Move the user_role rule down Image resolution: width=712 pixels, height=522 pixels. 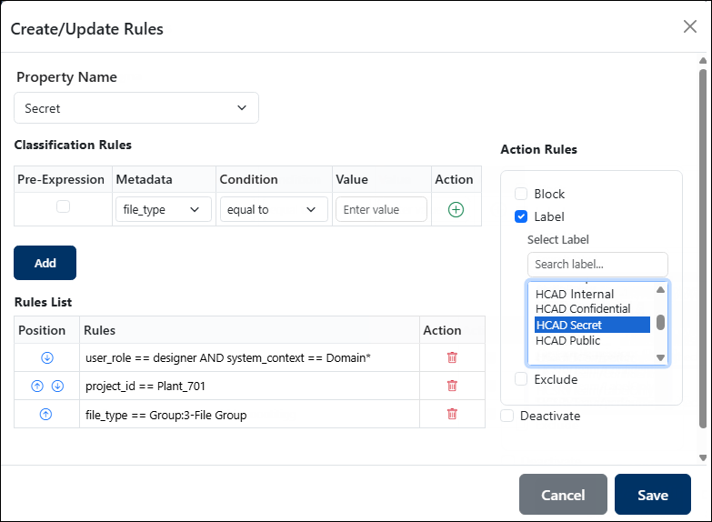click(x=47, y=358)
